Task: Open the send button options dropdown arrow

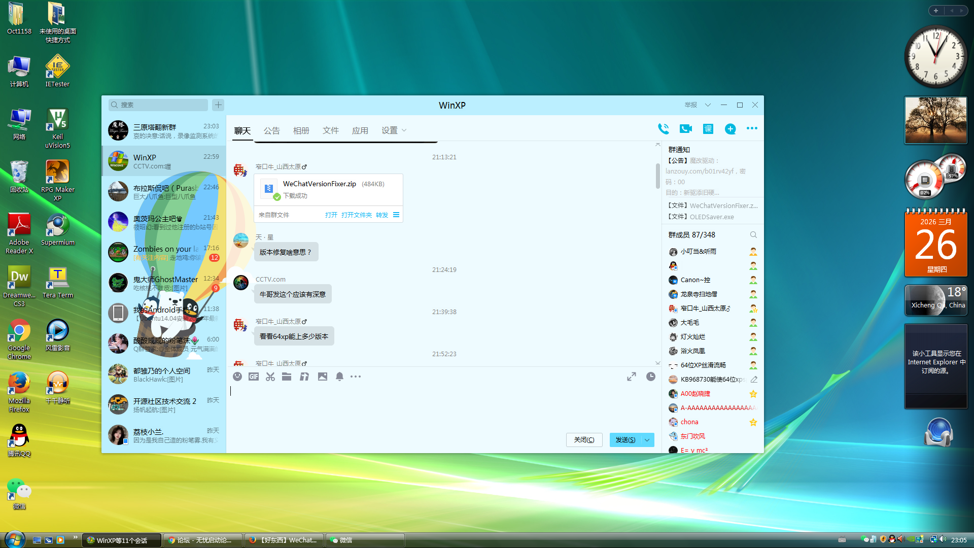Action: (647, 440)
